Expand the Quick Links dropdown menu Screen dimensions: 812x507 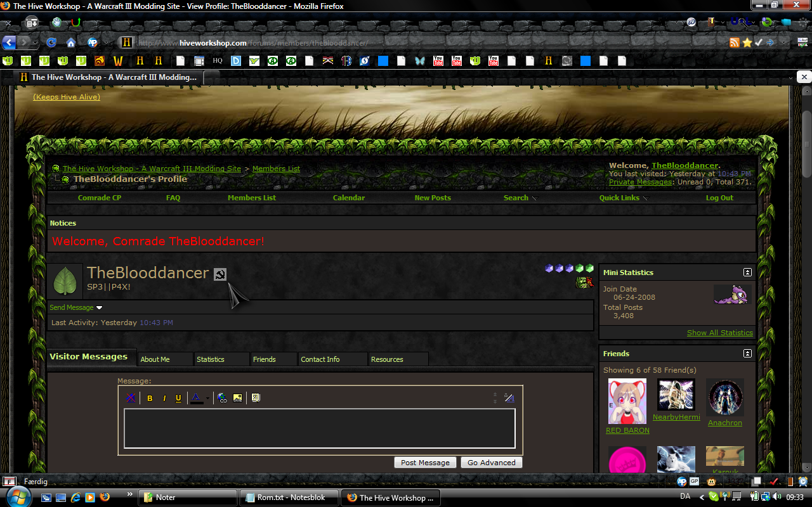coord(624,198)
